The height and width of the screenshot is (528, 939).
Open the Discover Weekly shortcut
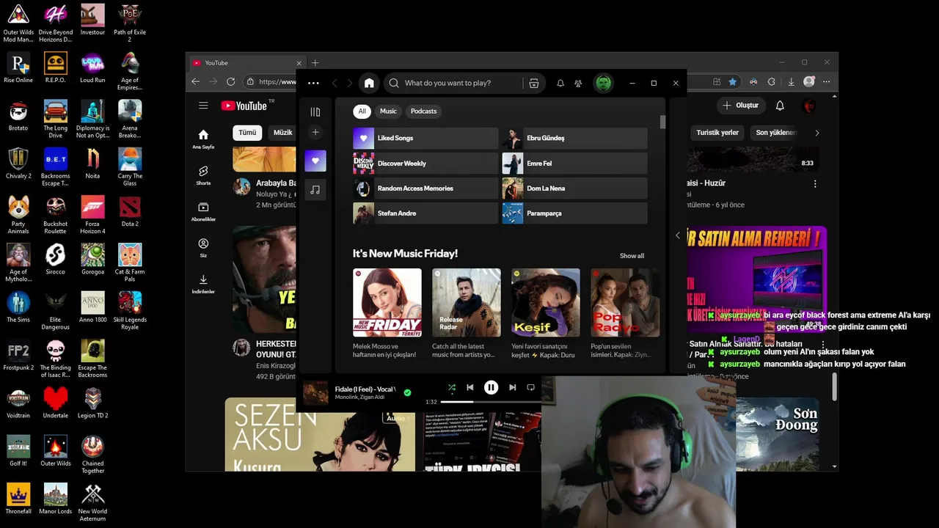point(425,164)
